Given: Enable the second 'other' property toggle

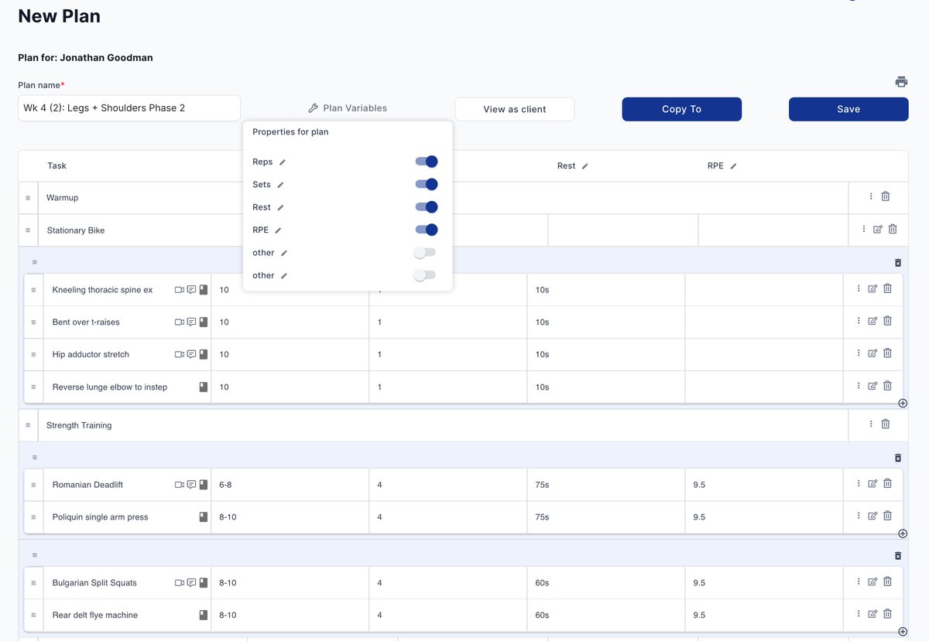Looking at the screenshot, I should (425, 275).
